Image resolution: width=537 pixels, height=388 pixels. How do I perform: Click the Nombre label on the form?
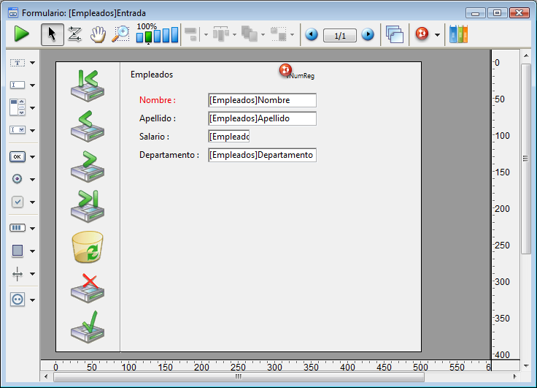tap(158, 100)
